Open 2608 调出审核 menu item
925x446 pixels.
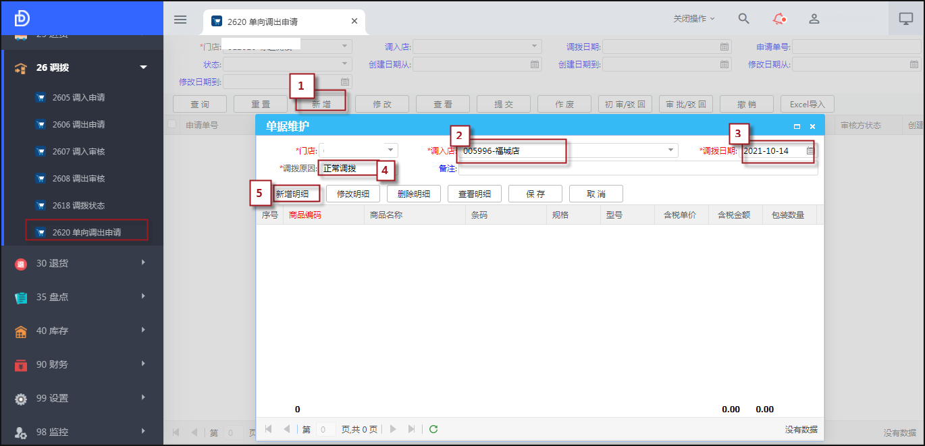click(78, 178)
